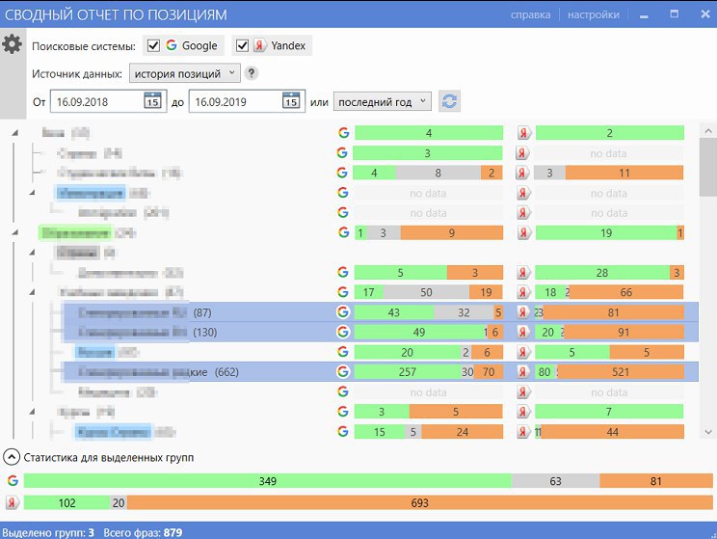Click the Yandex icon in the 3/11 row
Image resolution: width=717 pixels, height=539 pixels.
[x=522, y=173]
